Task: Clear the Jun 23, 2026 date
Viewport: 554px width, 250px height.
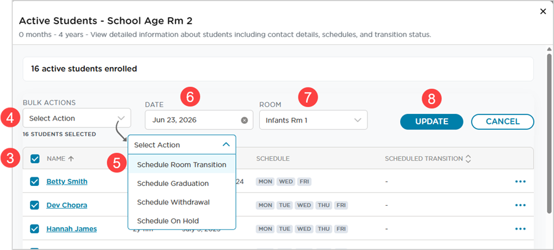Action: click(x=244, y=120)
